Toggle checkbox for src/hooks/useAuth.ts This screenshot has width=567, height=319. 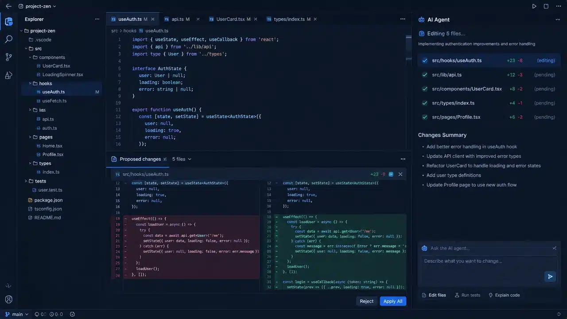point(425,60)
